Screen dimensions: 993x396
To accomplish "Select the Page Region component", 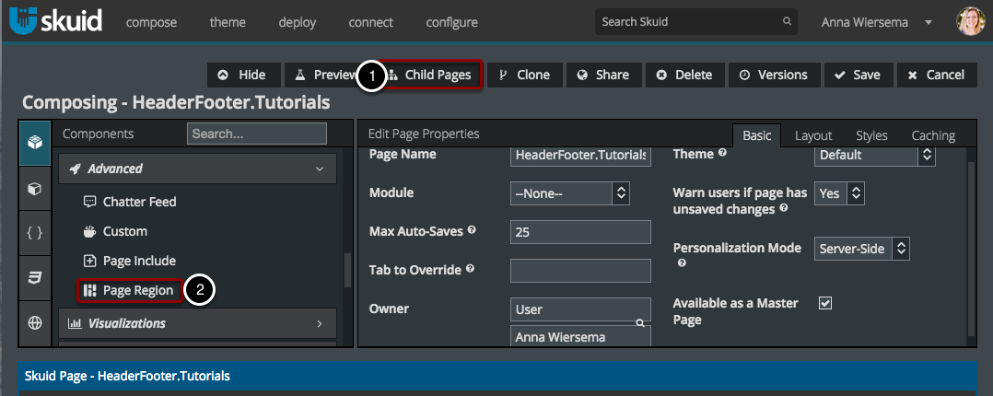I will [130, 290].
